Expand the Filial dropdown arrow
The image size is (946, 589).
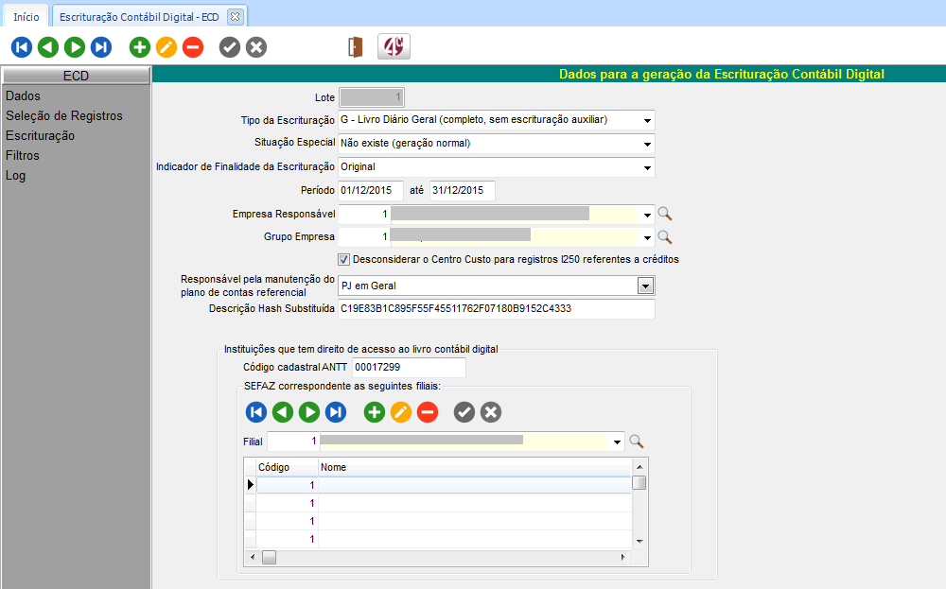point(617,442)
